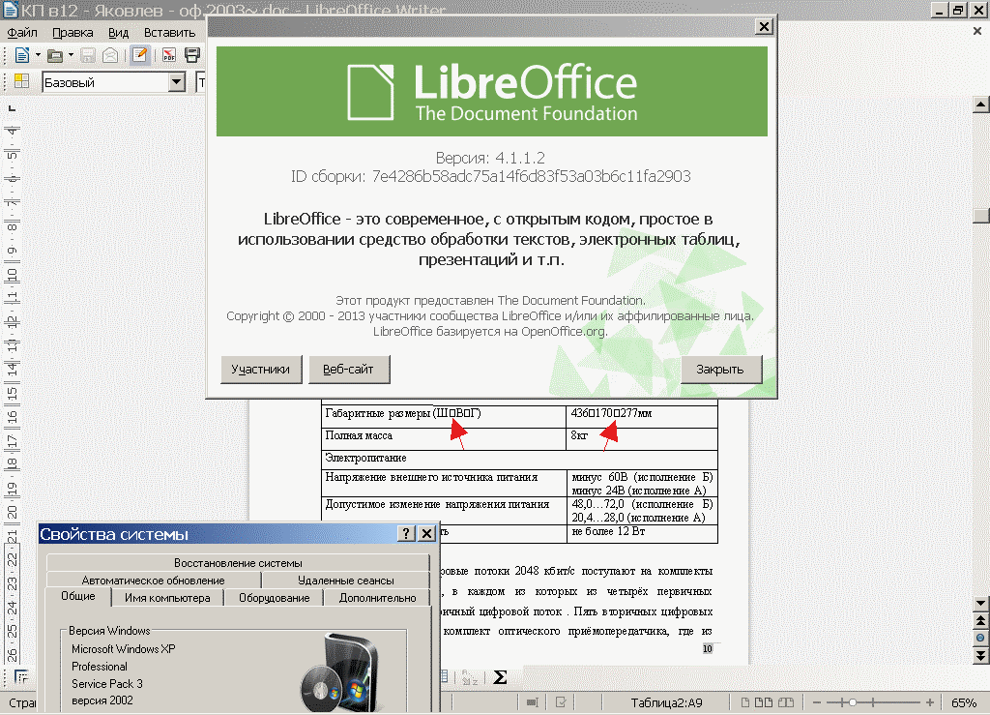Open the Имя компьютера tab
The image size is (990, 715).
tap(167, 598)
